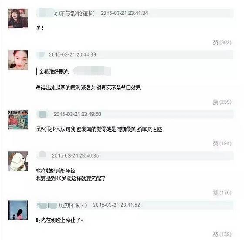The height and width of the screenshot is (240, 246).
Task: Select the timestamp 2015-03-21 23:41:34
Action: point(124,13)
